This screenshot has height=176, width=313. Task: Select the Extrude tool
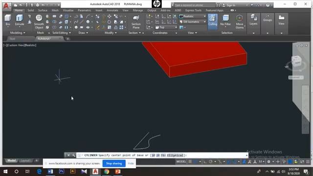[x=20, y=20]
